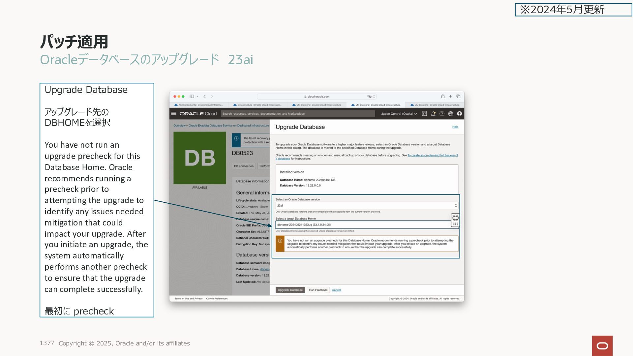
Task: Click the help question mark icon
Action: pyautogui.click(x=442, y=113)
